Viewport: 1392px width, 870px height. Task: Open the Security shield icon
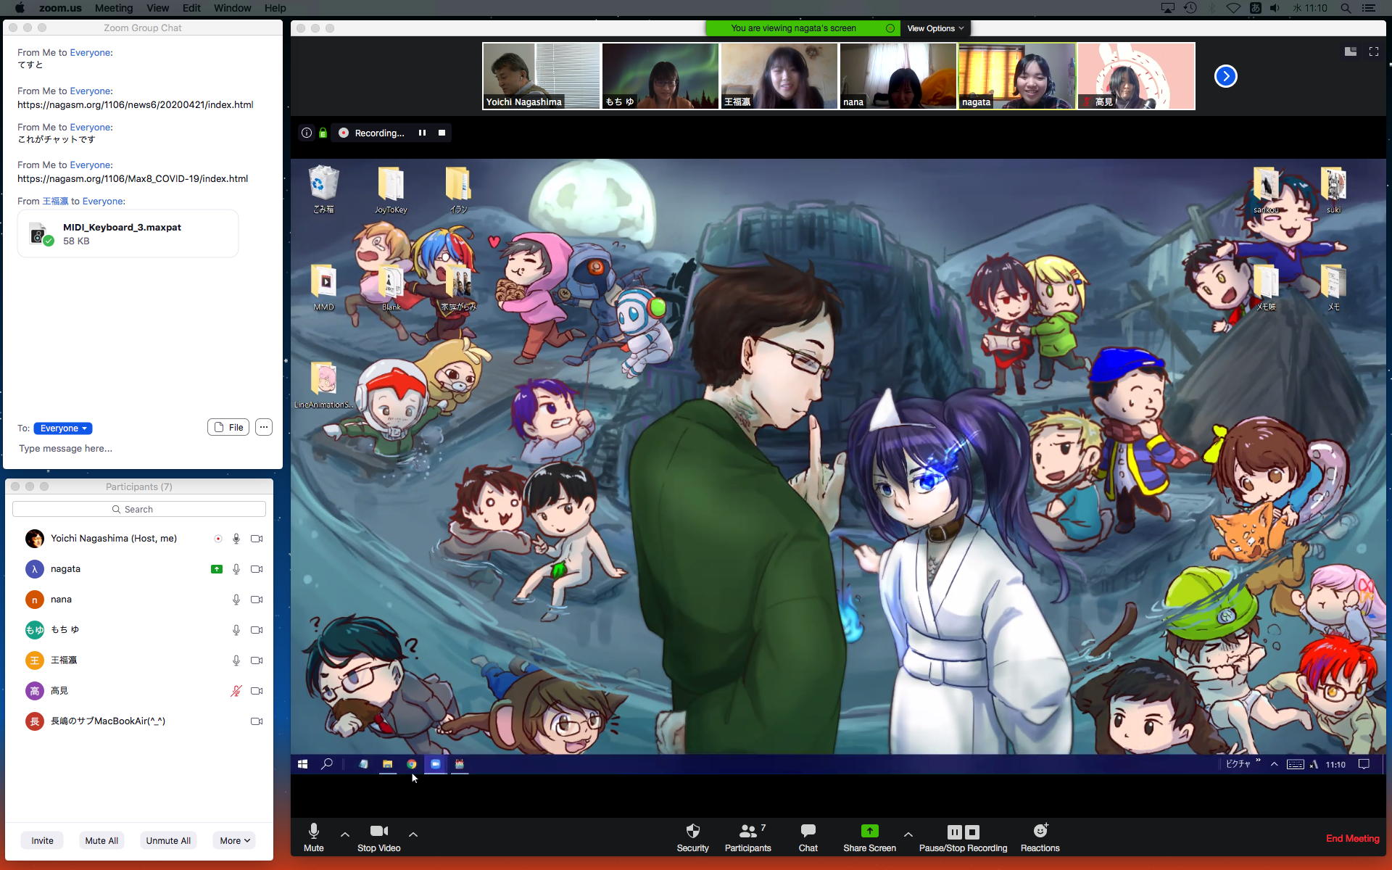click(692, 832)
